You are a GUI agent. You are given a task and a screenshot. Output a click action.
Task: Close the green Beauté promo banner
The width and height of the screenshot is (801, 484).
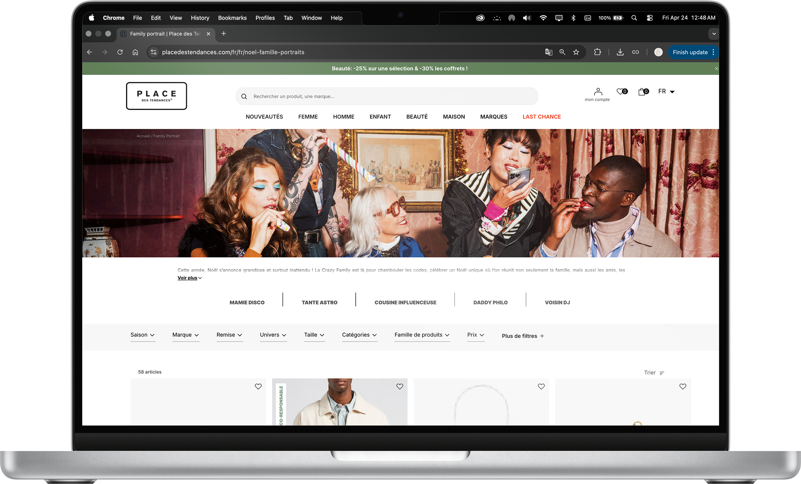(x=716, y=69)
